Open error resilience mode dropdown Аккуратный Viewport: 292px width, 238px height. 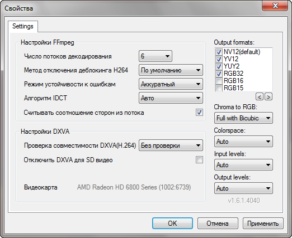171,84
